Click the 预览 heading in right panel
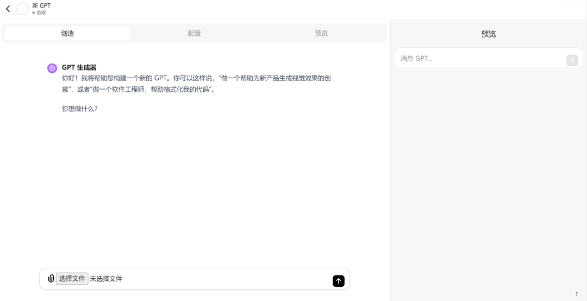This screenshot has height=301, width=587. coord(489,34)
